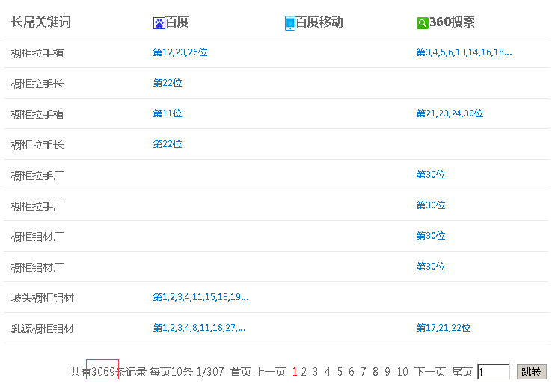Jump to page 3 in pagination
This screenshot has width=555, height=392.
316,372
